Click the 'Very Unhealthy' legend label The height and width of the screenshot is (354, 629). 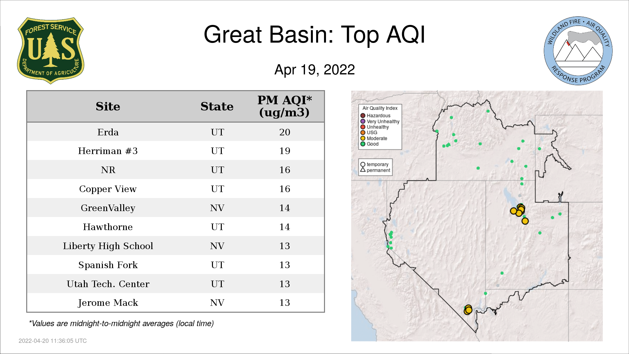click(383, 121)
